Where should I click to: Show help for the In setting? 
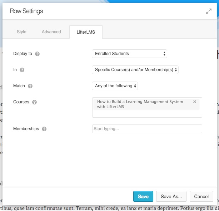click(22, 70)
